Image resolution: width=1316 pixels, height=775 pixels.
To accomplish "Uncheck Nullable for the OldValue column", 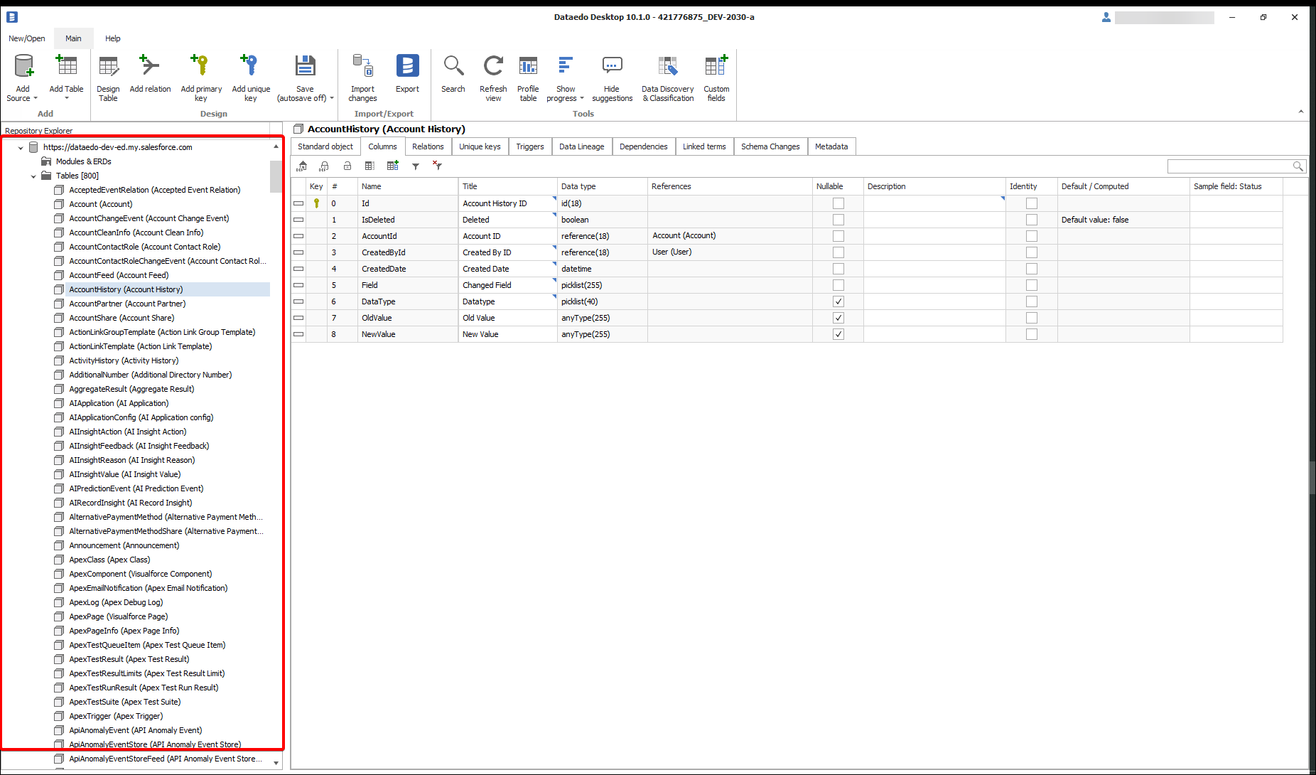I will (x=838, y=318).
